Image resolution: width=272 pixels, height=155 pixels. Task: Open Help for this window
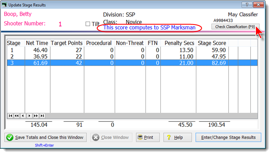pos(178,137)
